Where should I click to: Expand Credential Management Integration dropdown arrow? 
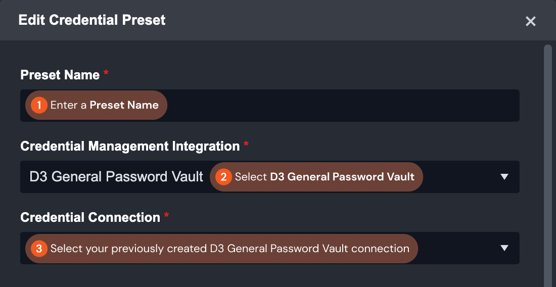(x=503, y=176)
